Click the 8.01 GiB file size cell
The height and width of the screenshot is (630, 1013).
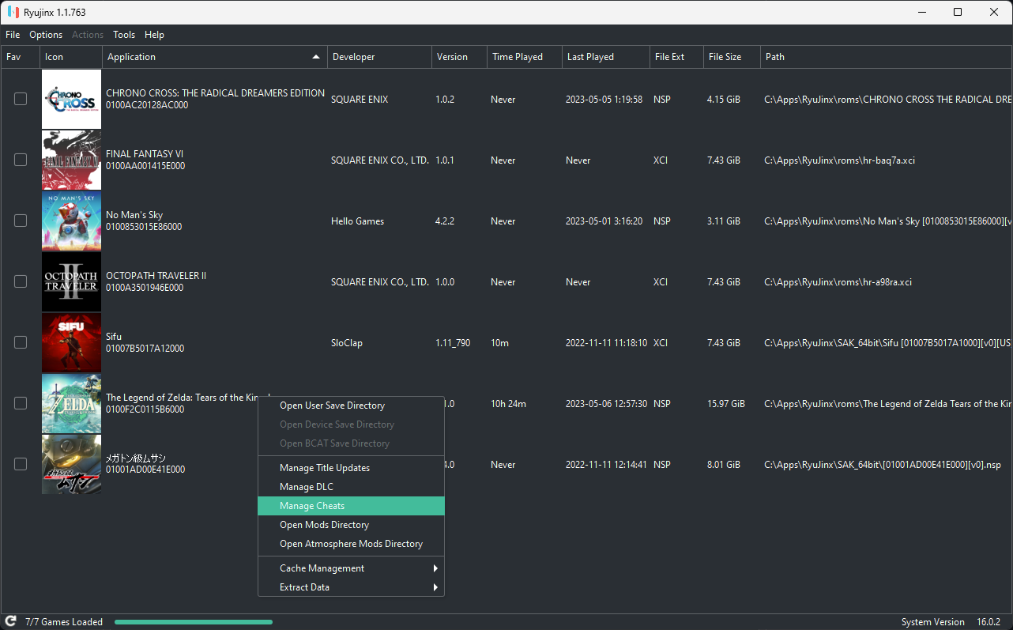724,465
